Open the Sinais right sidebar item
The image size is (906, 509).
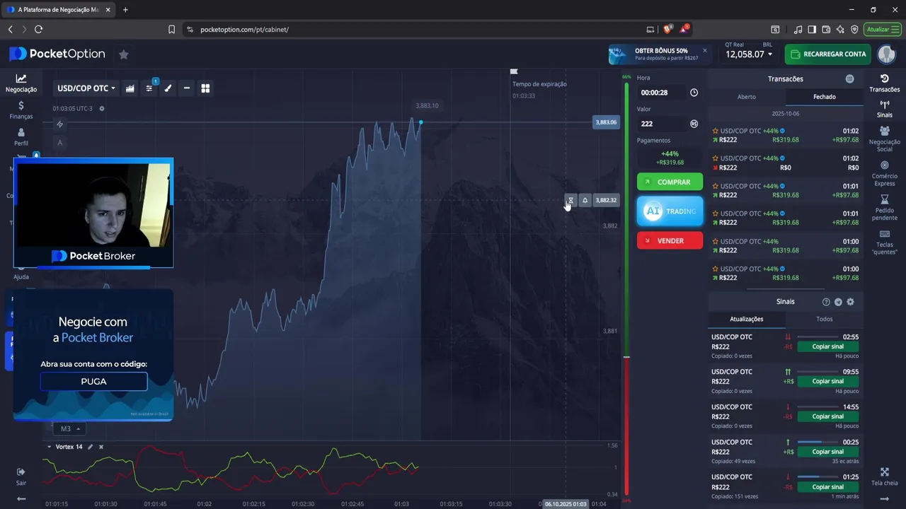click(884, 109)
